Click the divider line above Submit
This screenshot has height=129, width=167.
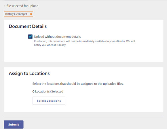tap(83, 117)
